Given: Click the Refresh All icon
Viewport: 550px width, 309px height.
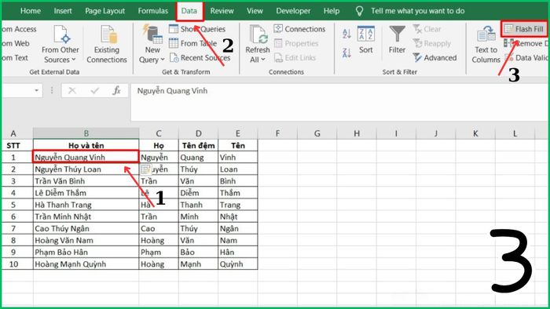Looking at the screenshot, I should point(258,35).
